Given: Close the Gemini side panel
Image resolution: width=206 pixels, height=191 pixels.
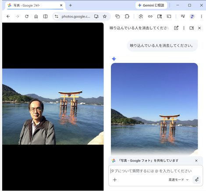Looking at the screenshot, I should tap(199, 28).
